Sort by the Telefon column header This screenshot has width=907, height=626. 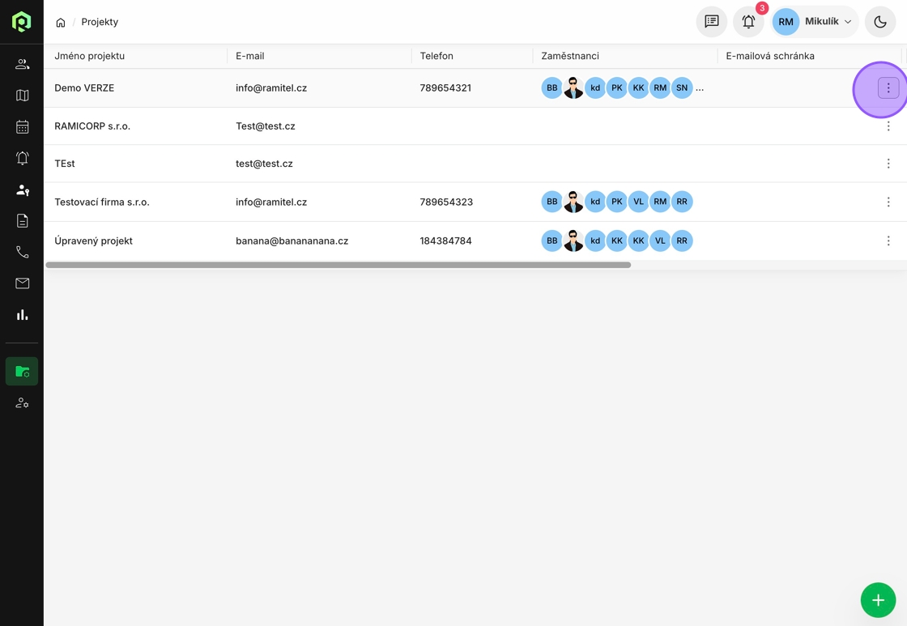point(436,56)
